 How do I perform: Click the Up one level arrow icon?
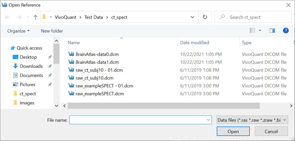(35, 17)
